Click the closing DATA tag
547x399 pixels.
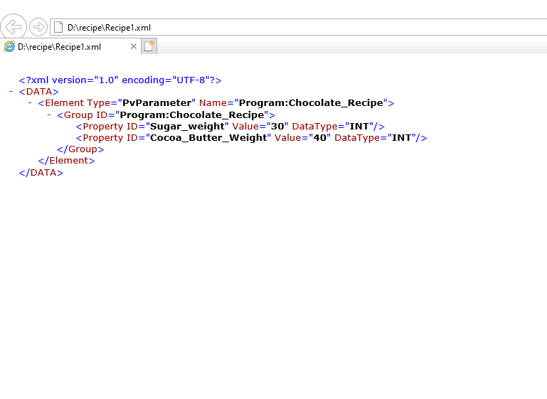point(41,173)
